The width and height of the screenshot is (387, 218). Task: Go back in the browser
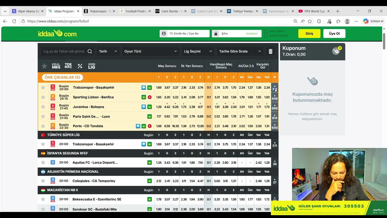click(x=5, y=21)
